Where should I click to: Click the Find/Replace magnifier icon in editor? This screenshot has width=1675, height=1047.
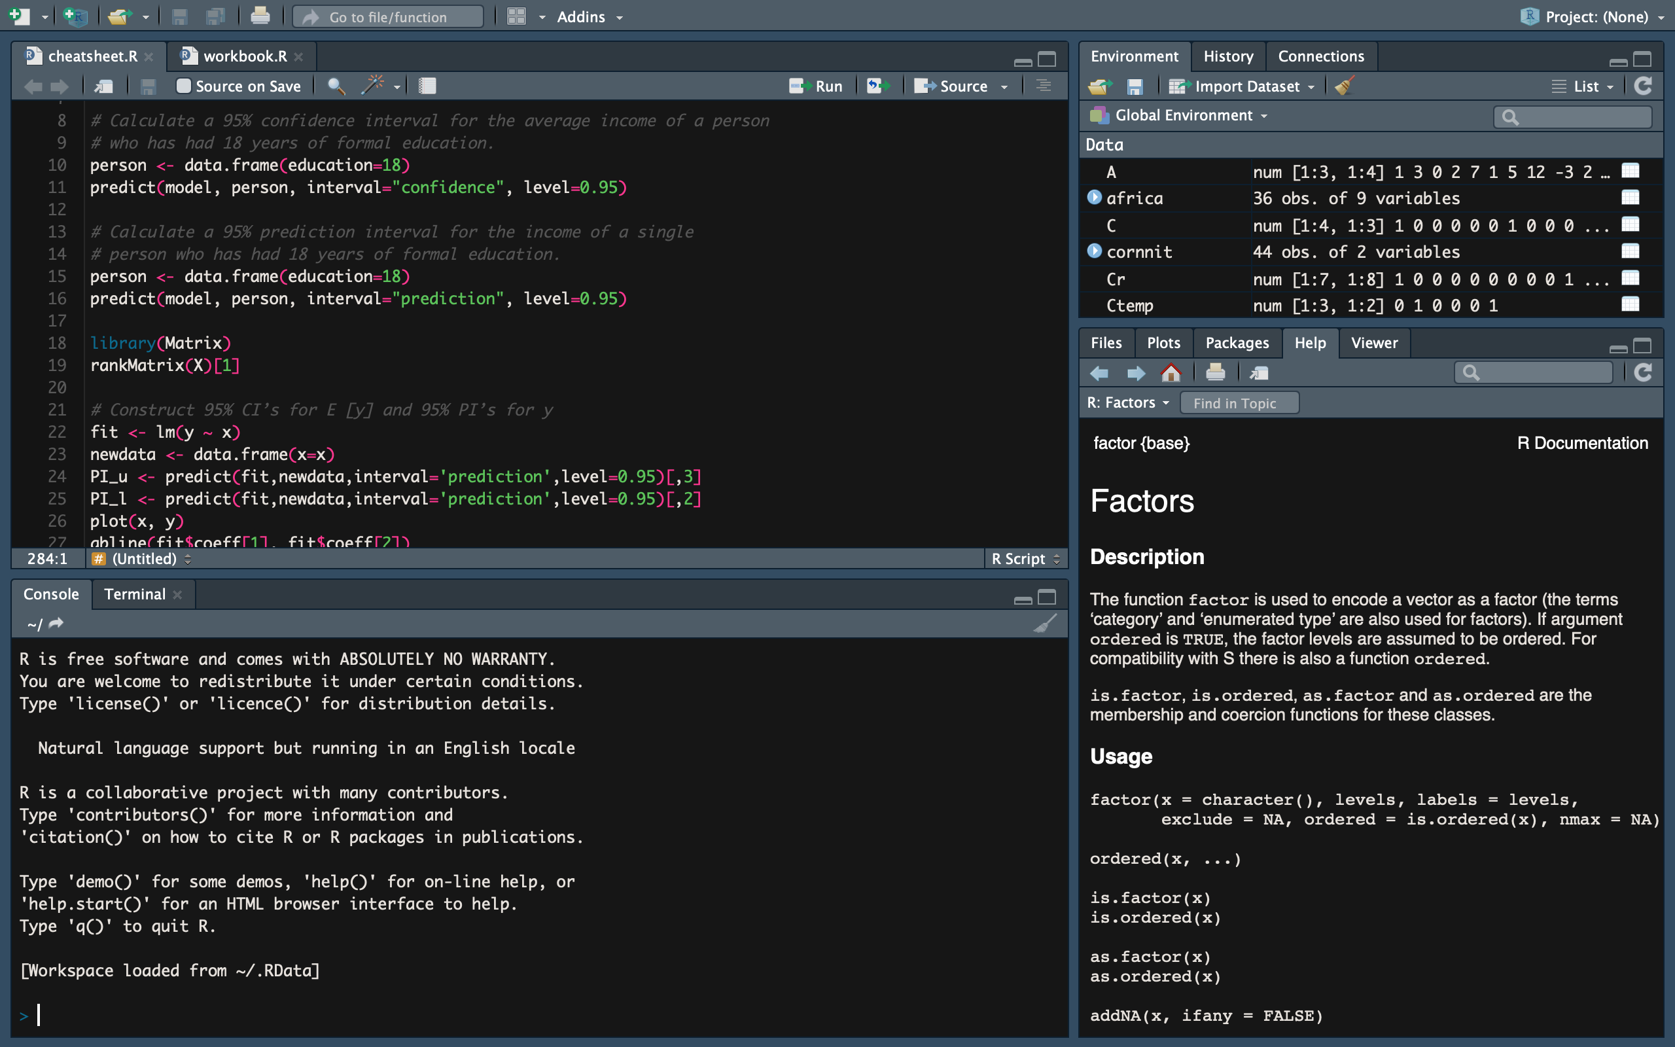[336, 86]
